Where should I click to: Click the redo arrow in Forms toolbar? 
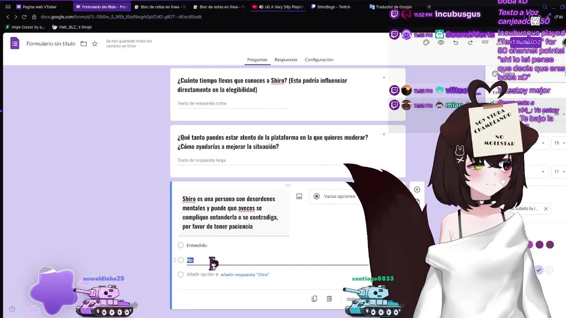point(470,42)
